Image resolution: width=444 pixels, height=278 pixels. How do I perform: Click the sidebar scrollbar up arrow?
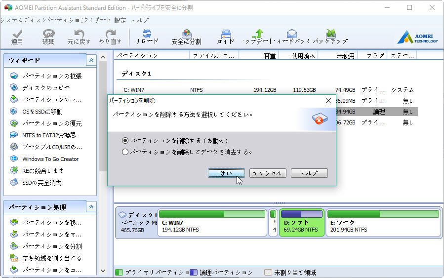click(x=103, y=57)
